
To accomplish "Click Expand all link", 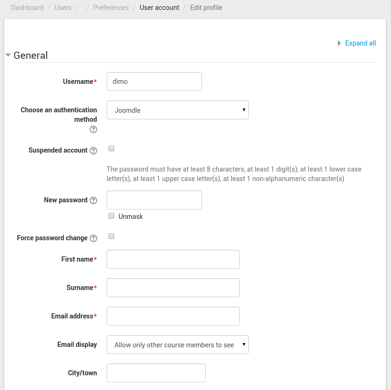I will [x=360, y=43].
